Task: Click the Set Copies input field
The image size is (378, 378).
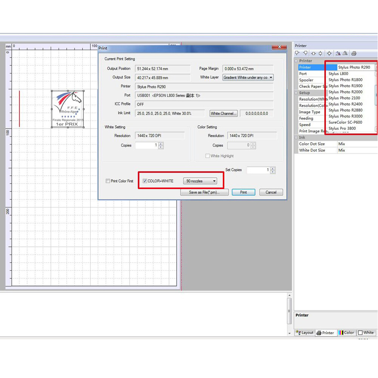Action: [x=258, y=170]
